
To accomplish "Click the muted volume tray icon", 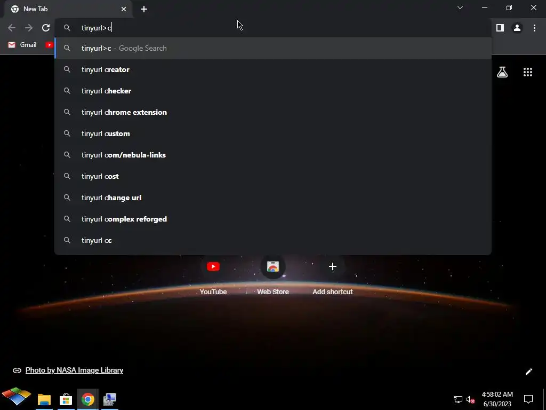I will [470, 399].
